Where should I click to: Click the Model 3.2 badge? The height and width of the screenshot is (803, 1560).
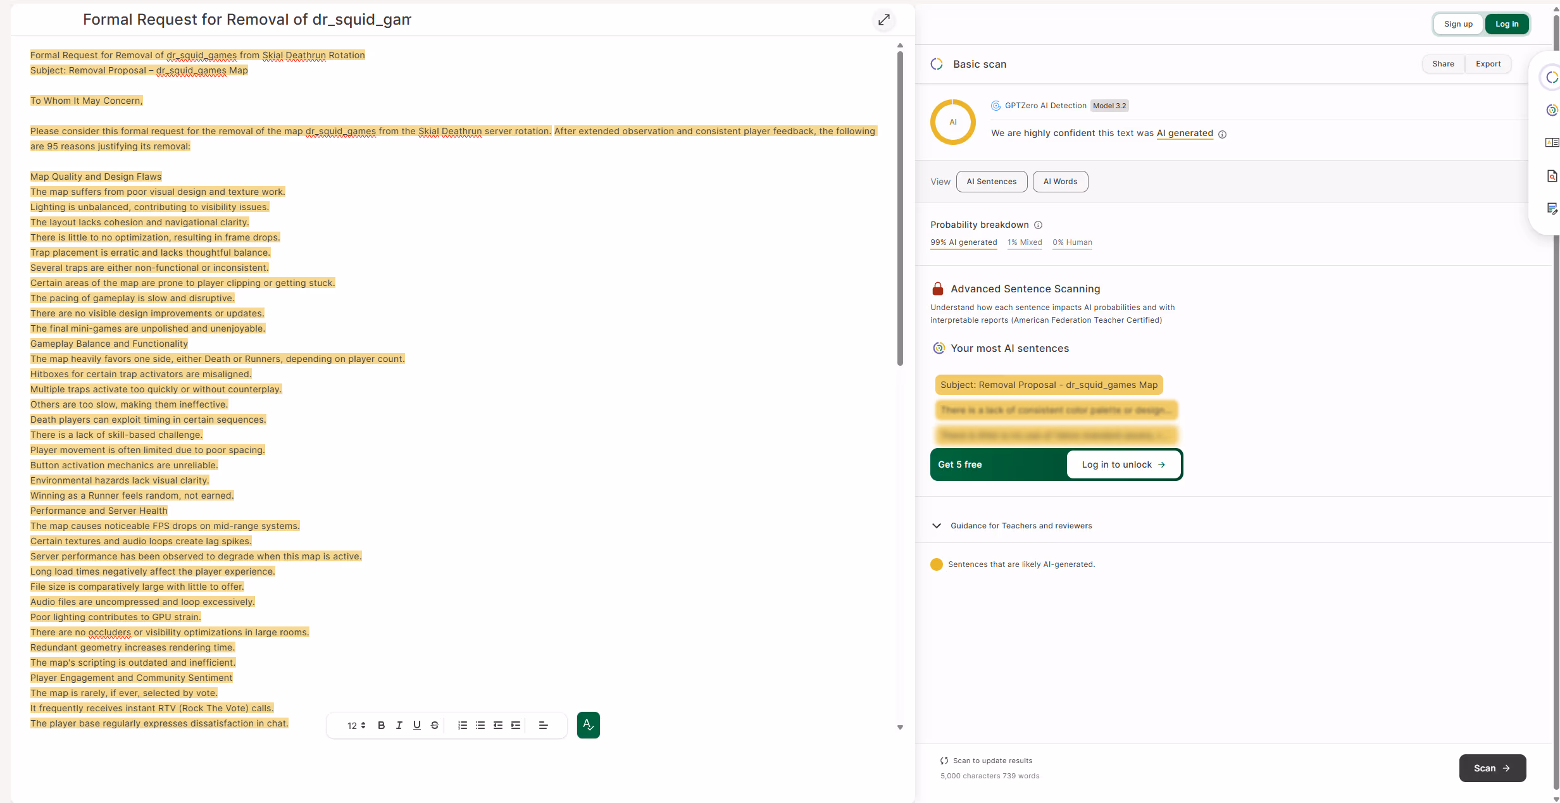(1109, 106)
